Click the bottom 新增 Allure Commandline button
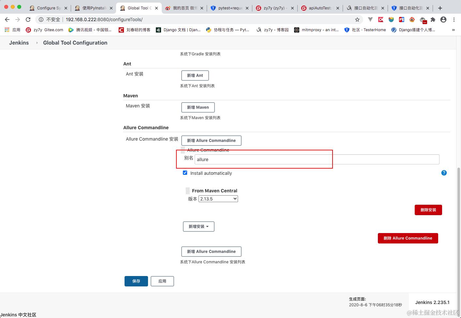Screen dimensions: 461x318 coord(211,252)
